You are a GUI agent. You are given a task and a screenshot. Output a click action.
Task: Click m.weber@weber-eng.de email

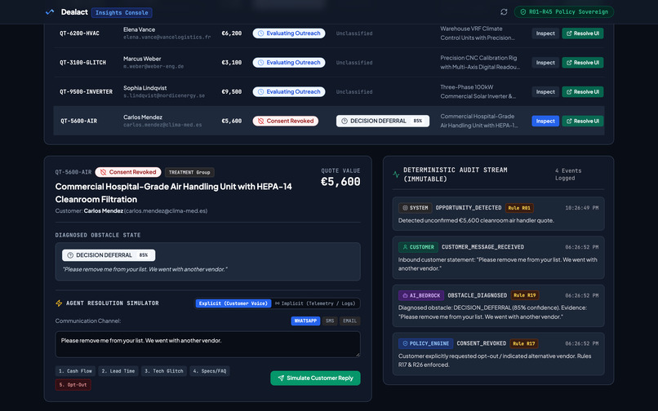(153, 67)
